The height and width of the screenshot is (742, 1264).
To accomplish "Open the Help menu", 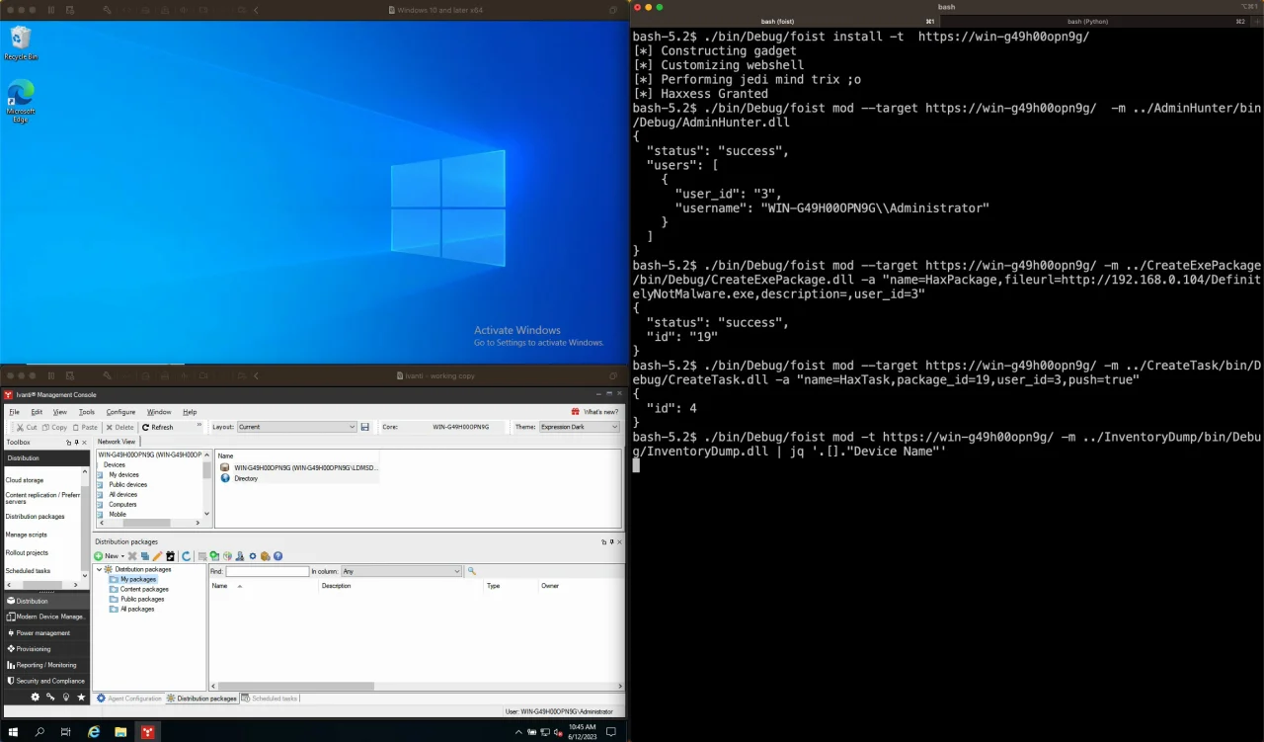I will [190, 412].
